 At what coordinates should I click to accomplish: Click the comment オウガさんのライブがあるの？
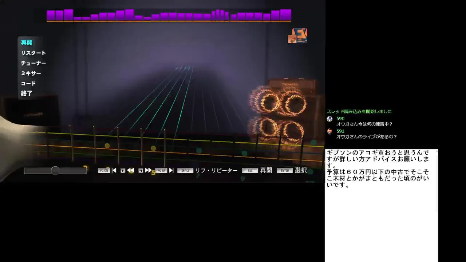tap(367, 137)
